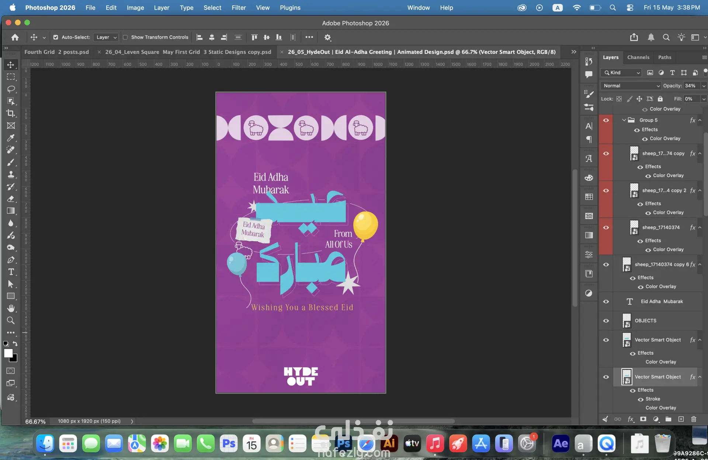The image size is (708, 460).
Task: Open more align options button
Action: [309, 37]
